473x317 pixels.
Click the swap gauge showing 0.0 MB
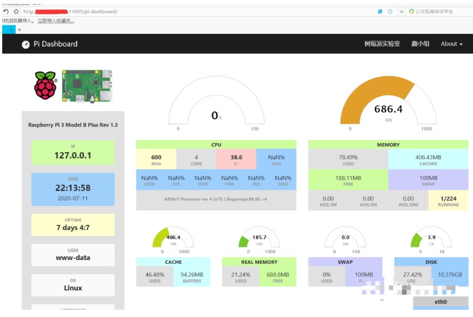tap(345, 238)
